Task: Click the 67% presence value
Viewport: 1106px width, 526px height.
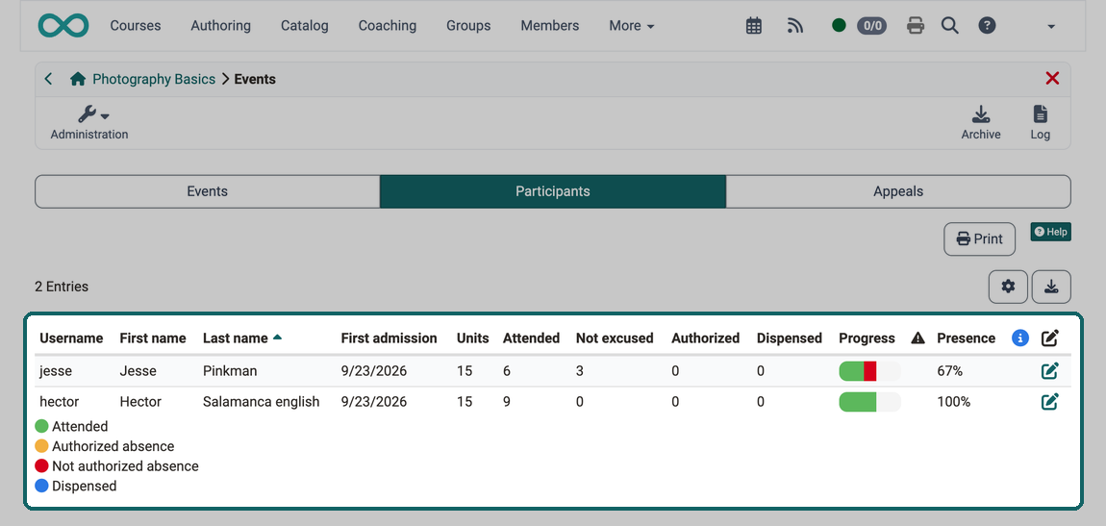Action: pyautogui.click(x=950, y=371)
